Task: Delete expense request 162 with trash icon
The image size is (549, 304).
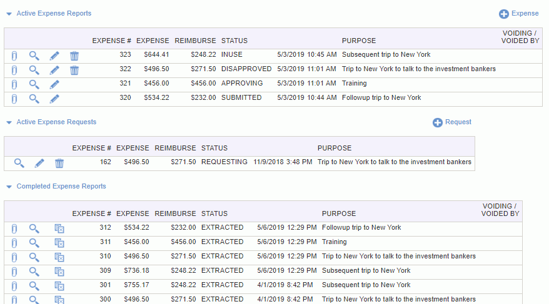Action: 59,163
